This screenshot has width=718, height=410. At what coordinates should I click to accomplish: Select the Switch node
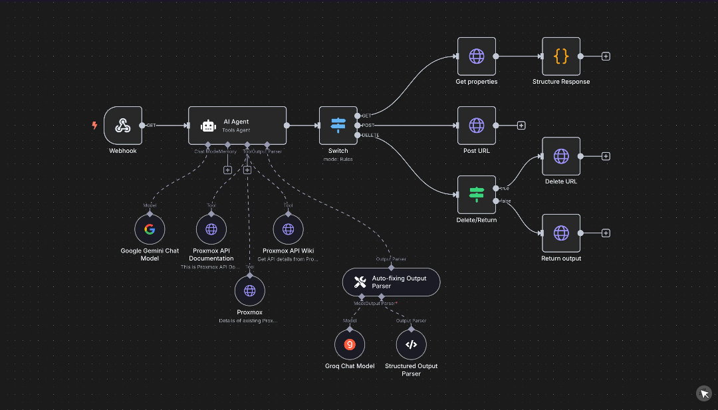pos(338,126)
